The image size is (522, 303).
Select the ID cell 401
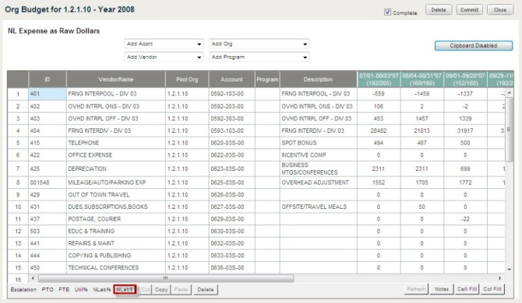tap(48, 94)
